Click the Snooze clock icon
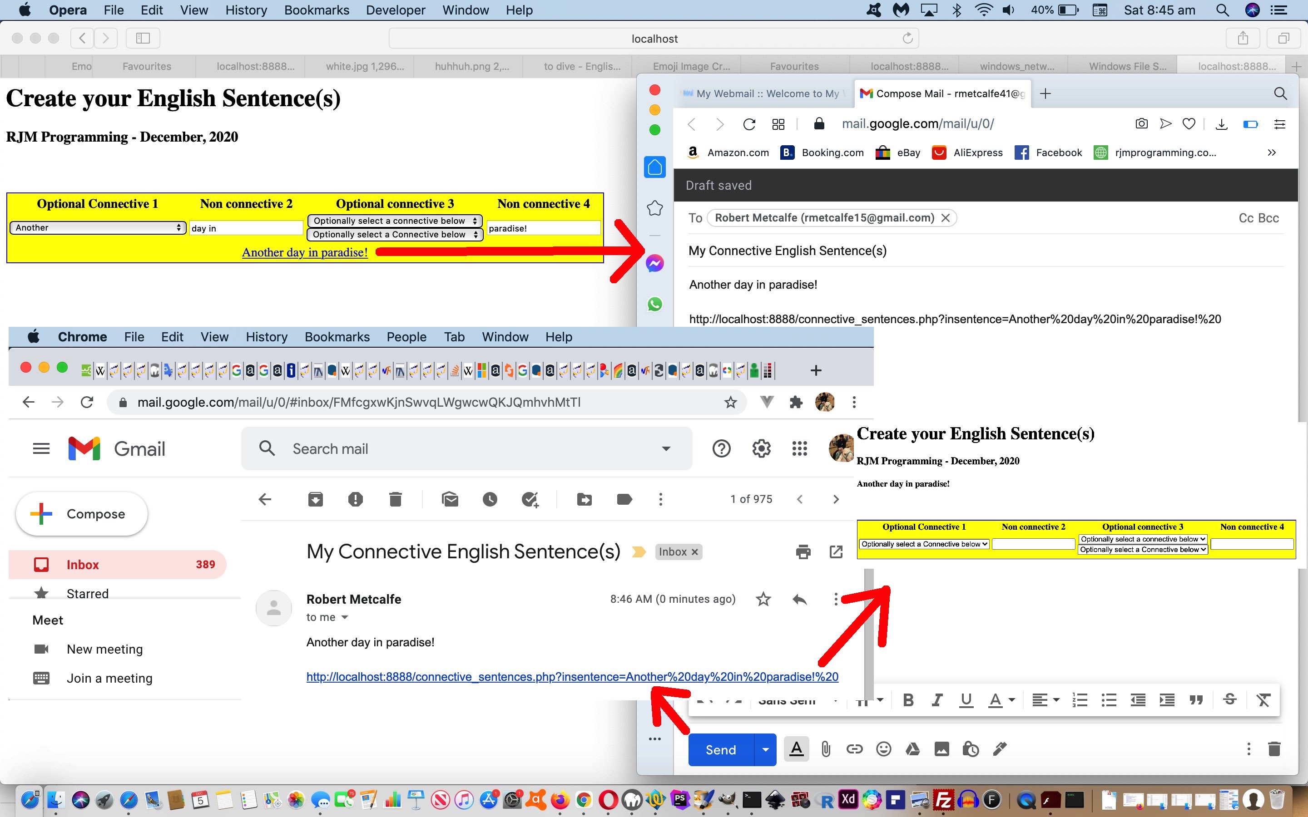This screenshot has height=817, width=1308. (x=490, y=499)
